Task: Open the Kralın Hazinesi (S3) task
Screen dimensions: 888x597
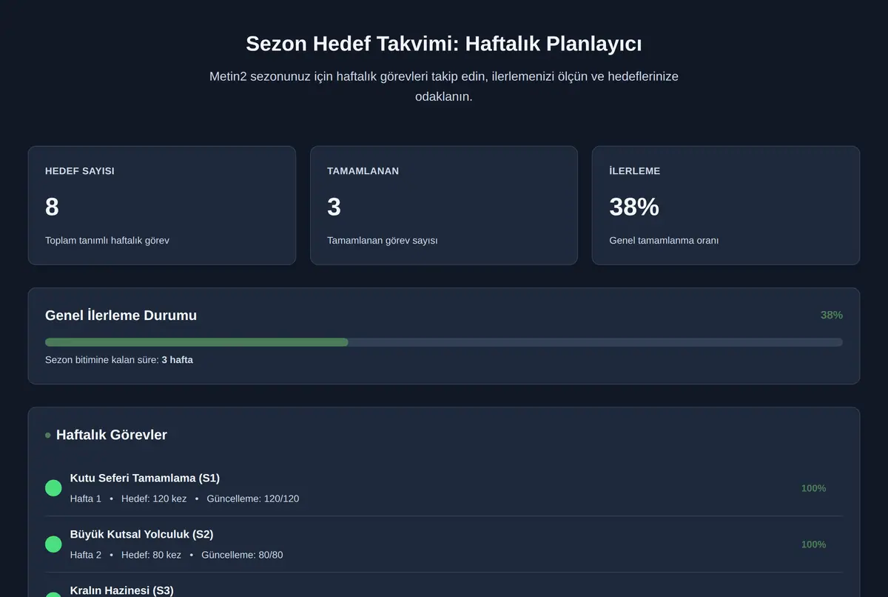Action: [x=121, y=590]
